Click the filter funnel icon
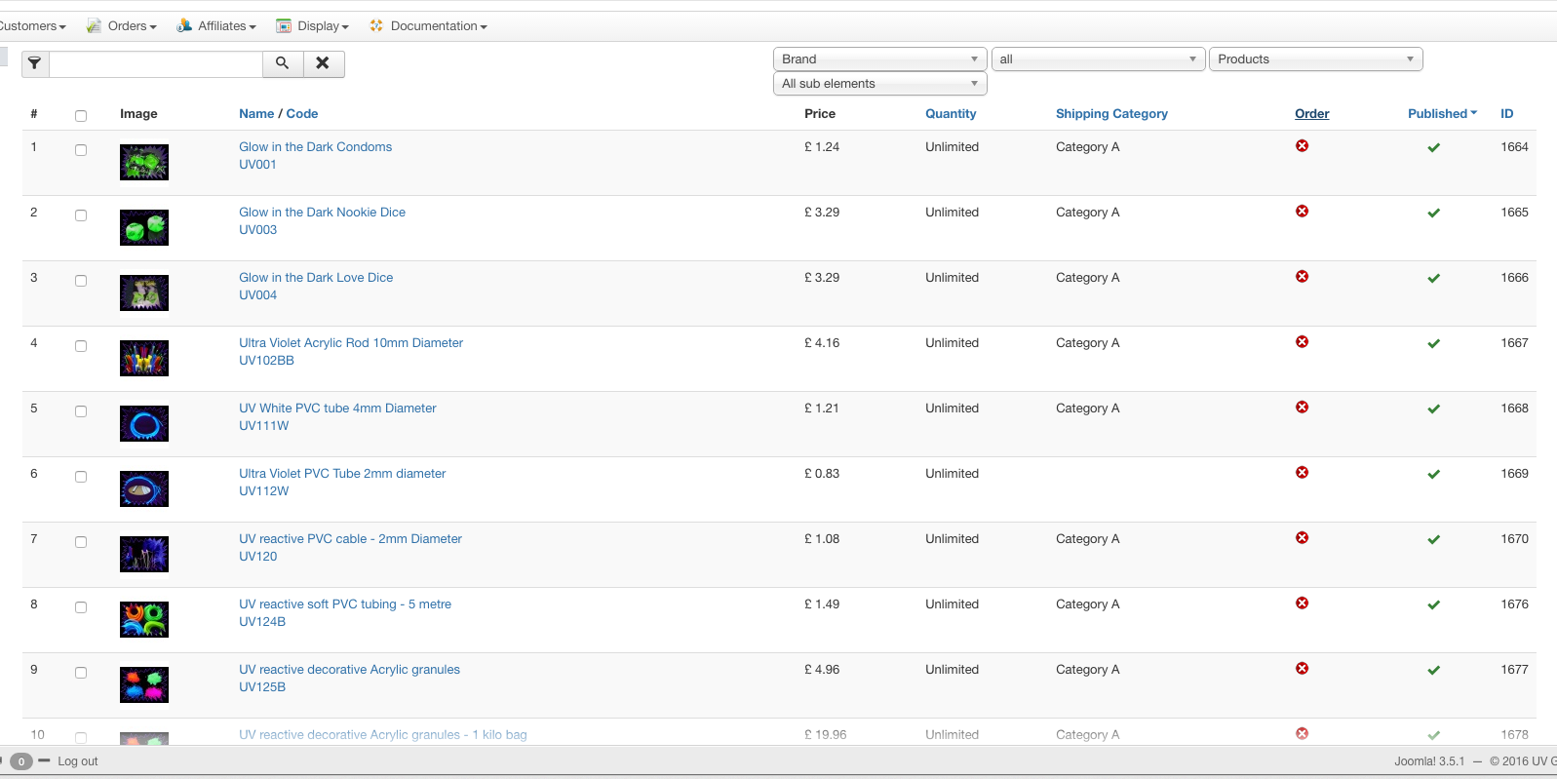The height and width of the screenshot is (779, 1557). point(35,64)
